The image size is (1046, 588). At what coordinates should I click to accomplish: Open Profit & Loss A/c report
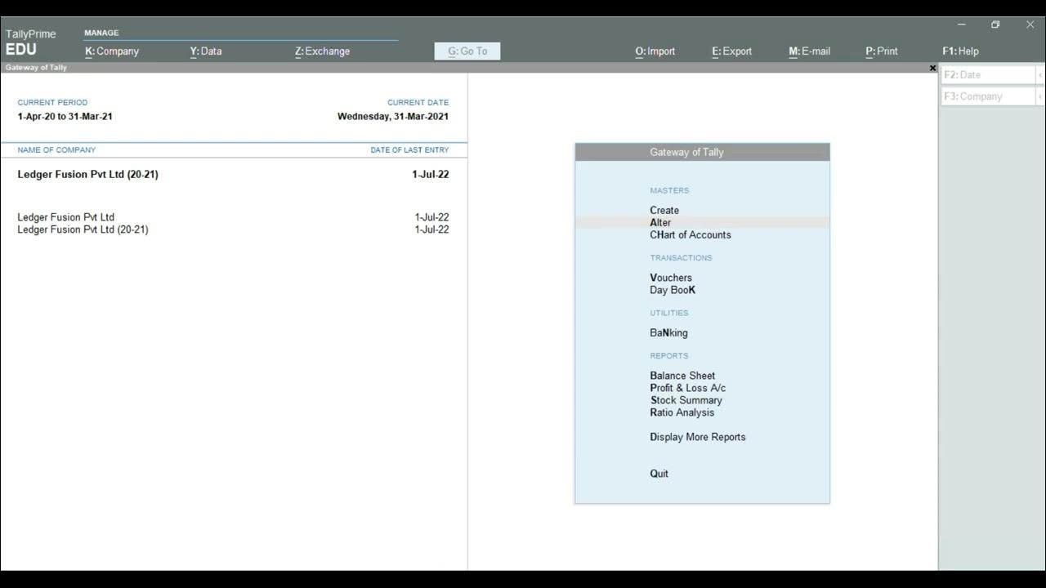coord(687,388)
